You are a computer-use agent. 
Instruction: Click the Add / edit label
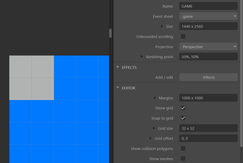click(x=164, y=77)
